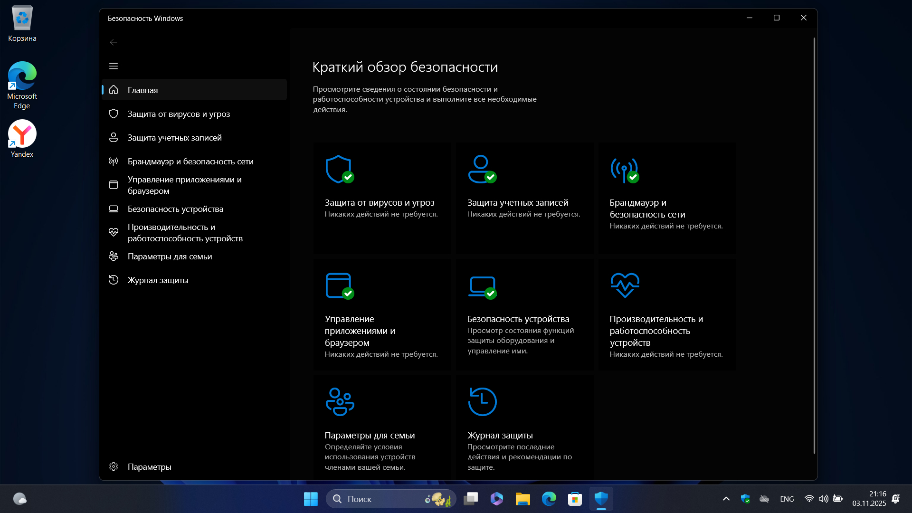Open Параметры settings at sidebar bottom
Screen dimensions: 912x513
point(149,467)
